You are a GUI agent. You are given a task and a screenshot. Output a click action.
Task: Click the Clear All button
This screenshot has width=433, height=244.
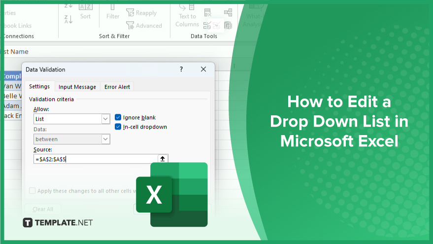43,209
